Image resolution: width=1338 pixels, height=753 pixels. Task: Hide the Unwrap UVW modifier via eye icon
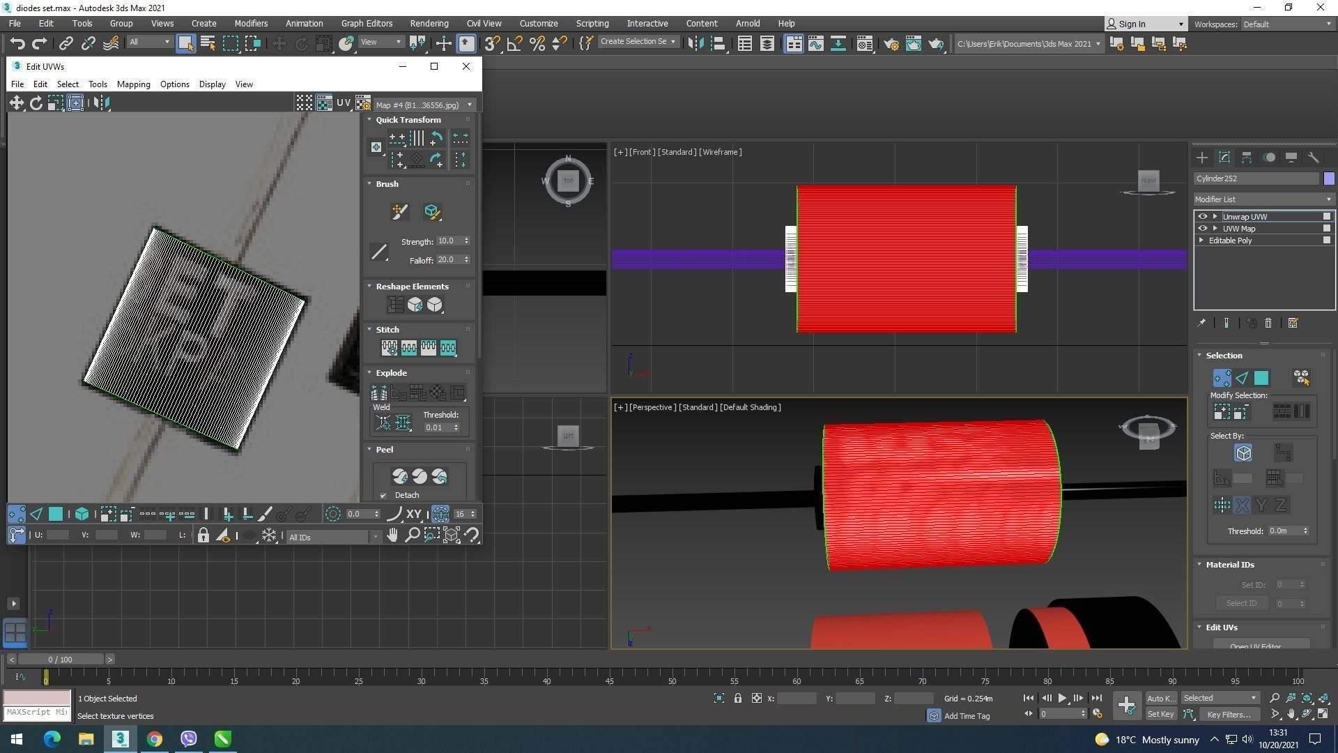coord(1202,217)
